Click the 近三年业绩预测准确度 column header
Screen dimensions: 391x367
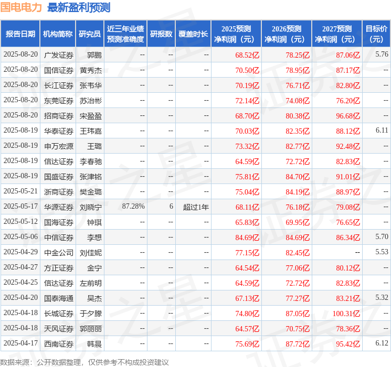point(125,34)
